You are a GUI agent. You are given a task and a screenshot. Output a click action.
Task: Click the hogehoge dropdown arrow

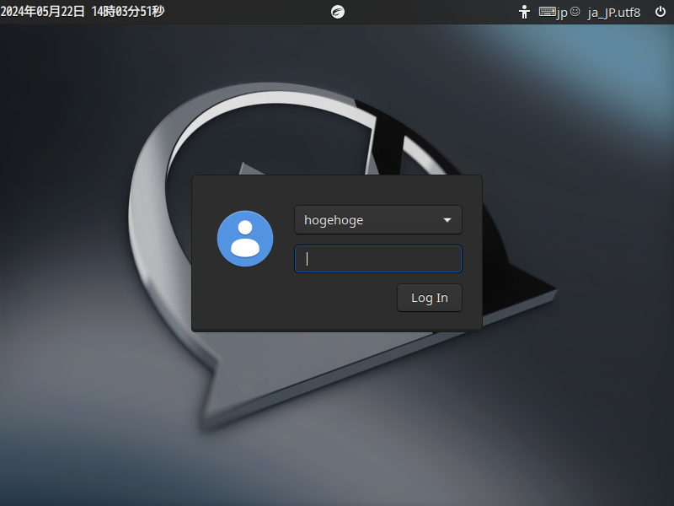click(x=447, y=220)
